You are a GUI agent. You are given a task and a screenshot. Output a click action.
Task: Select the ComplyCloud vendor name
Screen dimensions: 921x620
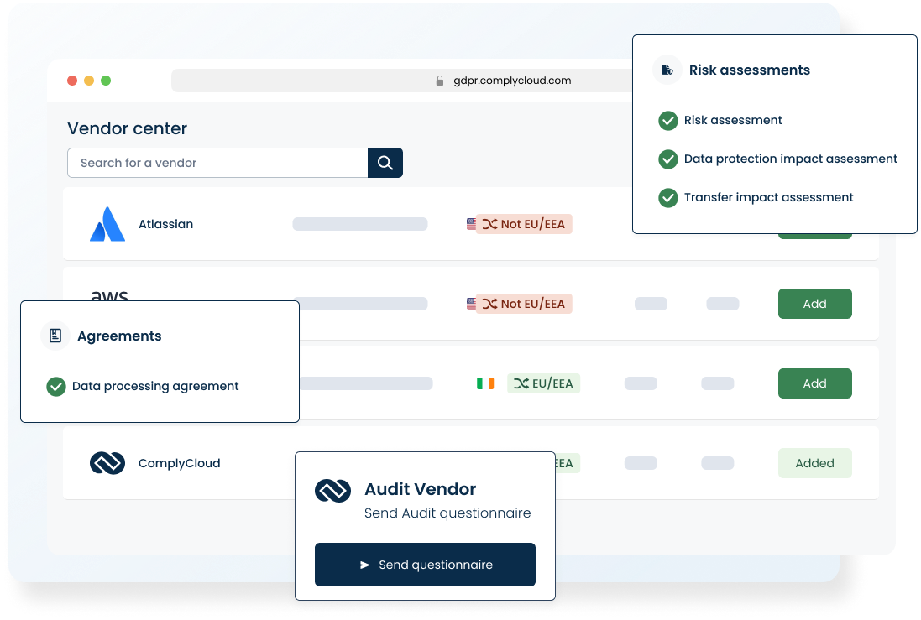click(x=179, y=463)
